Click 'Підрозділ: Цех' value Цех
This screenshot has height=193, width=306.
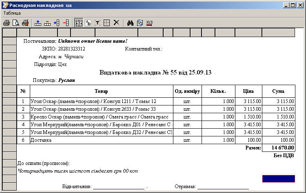(x=62, y=64)
